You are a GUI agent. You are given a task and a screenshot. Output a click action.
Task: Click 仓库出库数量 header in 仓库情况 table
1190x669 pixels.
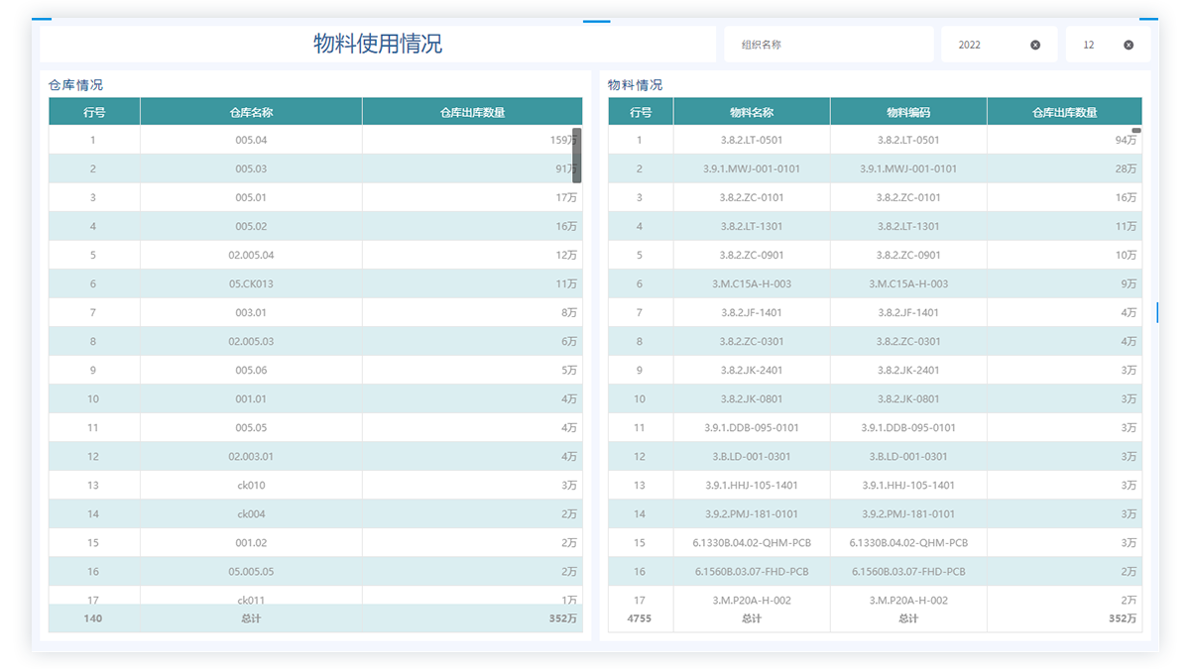[x=472, y=112]
